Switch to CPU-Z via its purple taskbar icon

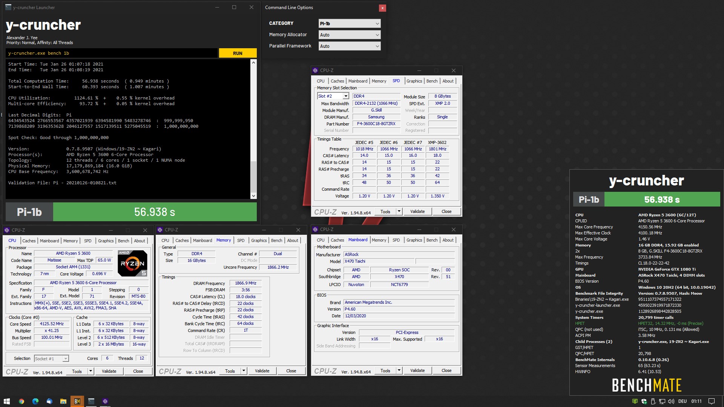point(105,401)
